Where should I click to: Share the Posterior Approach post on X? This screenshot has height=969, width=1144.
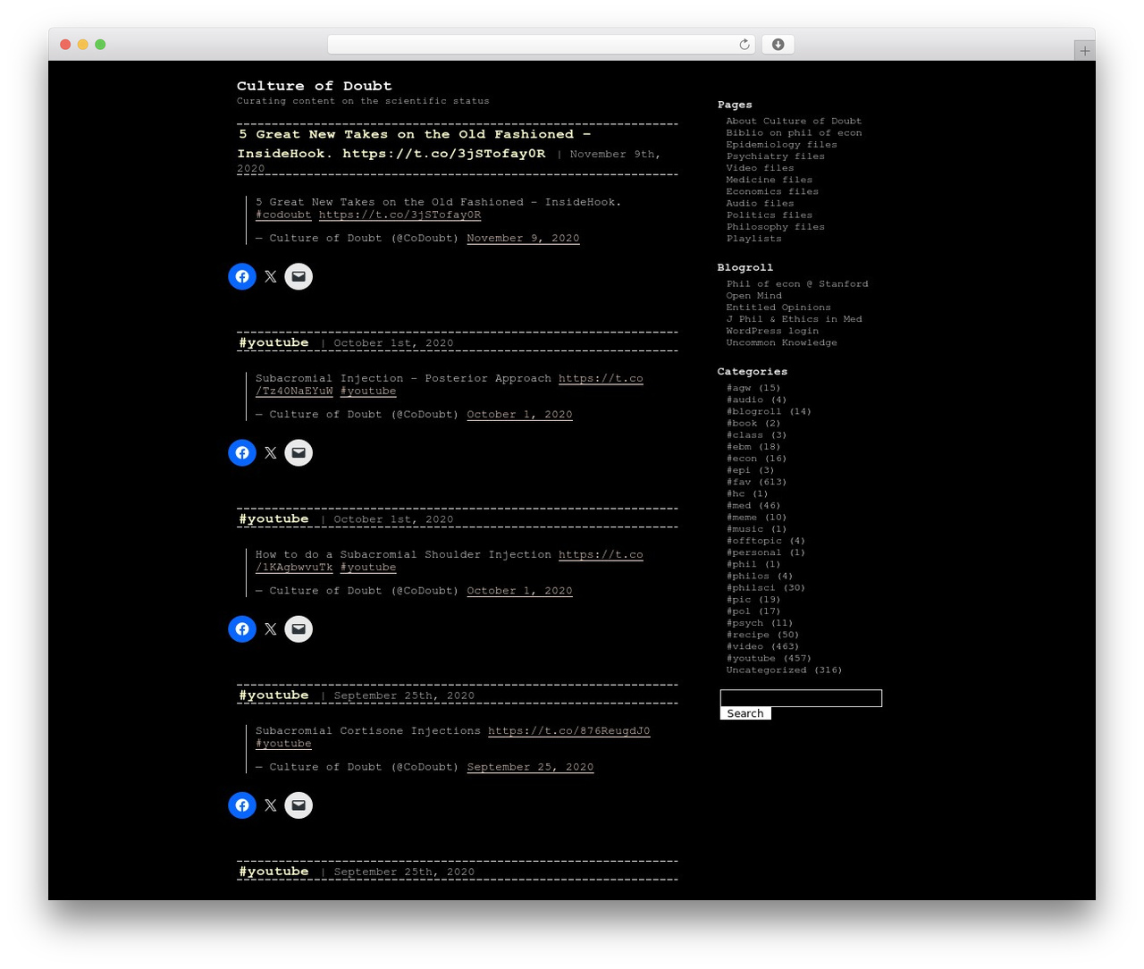[x=271, y=452]
